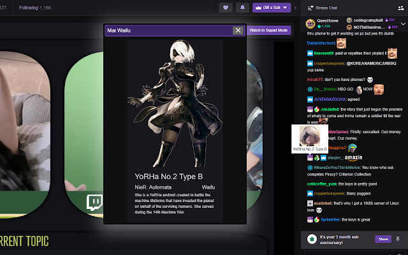
Task: Click the "Mai Waifu" popup title
Action: [119, 31]
